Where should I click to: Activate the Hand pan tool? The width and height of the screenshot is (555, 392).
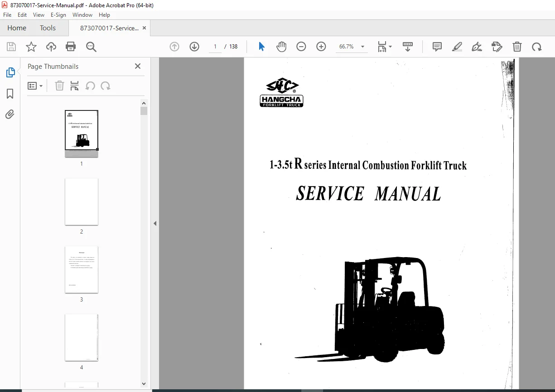coord(281,47)
